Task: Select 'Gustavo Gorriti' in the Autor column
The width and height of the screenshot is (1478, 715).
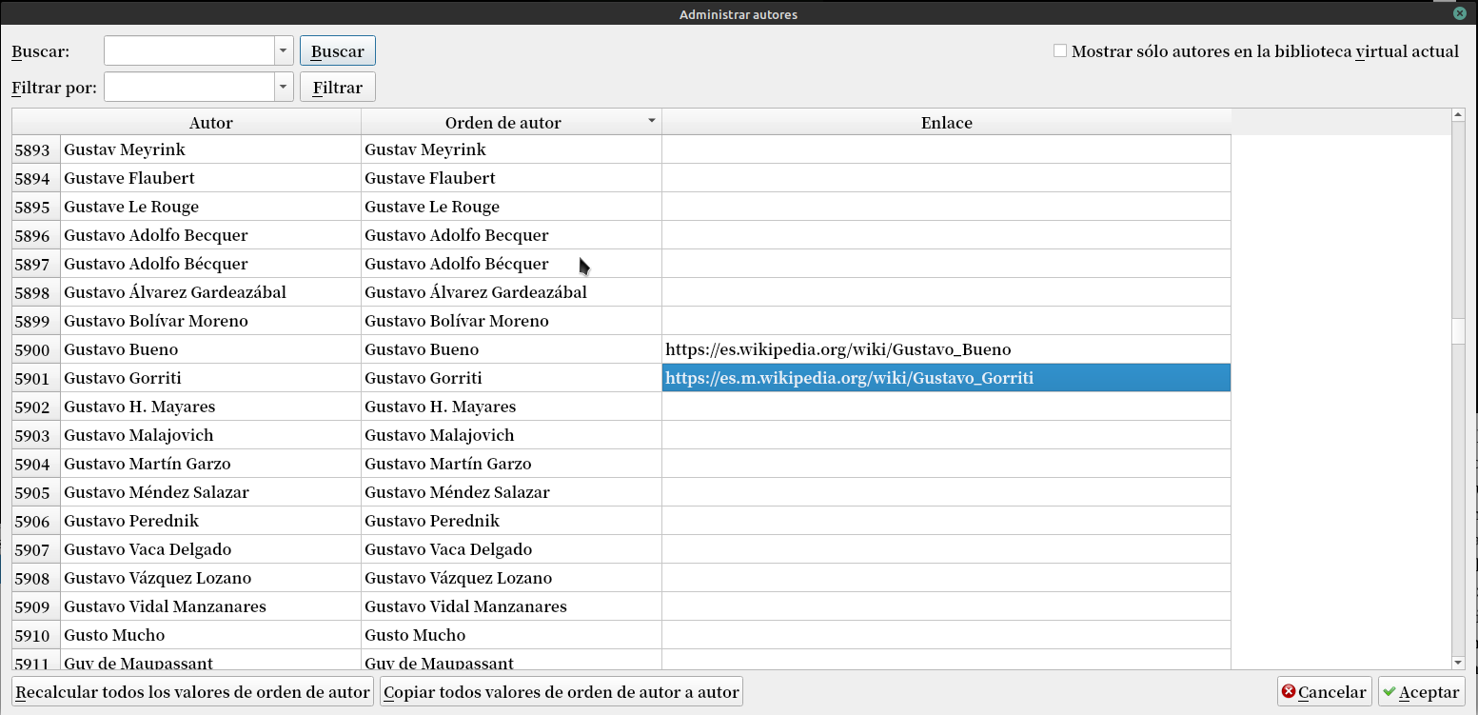Action: click(x=210, y=378)
